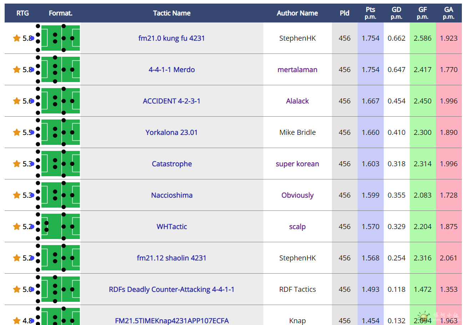Click GA value 1.728
464x325 pixels.
coord(449,195)
